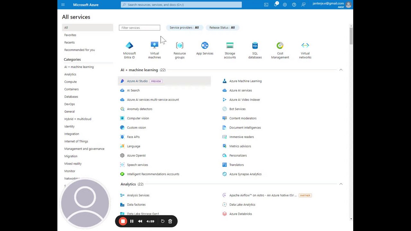This screenshot has width=411, height=231.
Task: Open the Release Status filter dropdown
Action: tap(222, 28)
